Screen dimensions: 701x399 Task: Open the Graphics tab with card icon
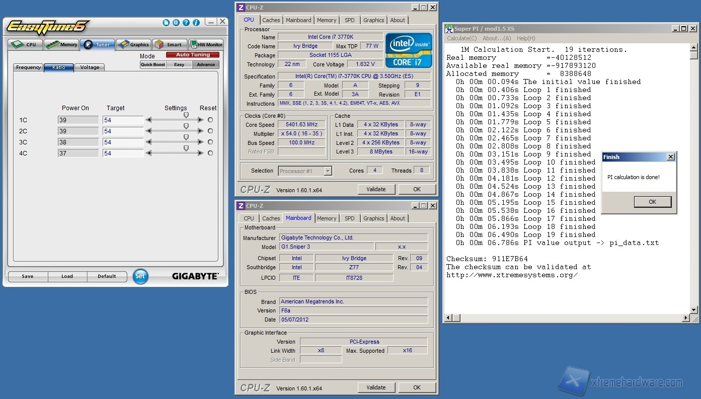point(133,44)
